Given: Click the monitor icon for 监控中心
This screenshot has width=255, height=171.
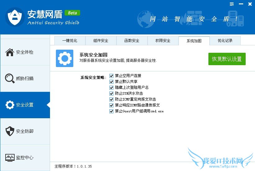Looking at the screenshot, I should pyautogui.click(x=10, y=158).
